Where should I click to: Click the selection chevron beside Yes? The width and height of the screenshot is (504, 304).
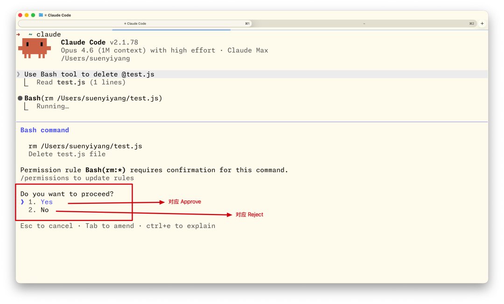click(x=22, y=202)
